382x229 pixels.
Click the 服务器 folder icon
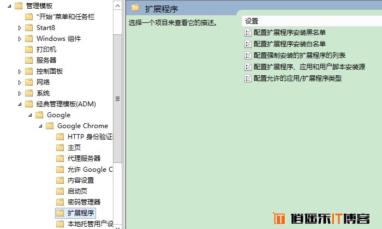[x=29, y=61]
